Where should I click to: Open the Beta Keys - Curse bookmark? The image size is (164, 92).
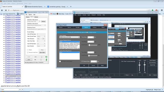63,14
